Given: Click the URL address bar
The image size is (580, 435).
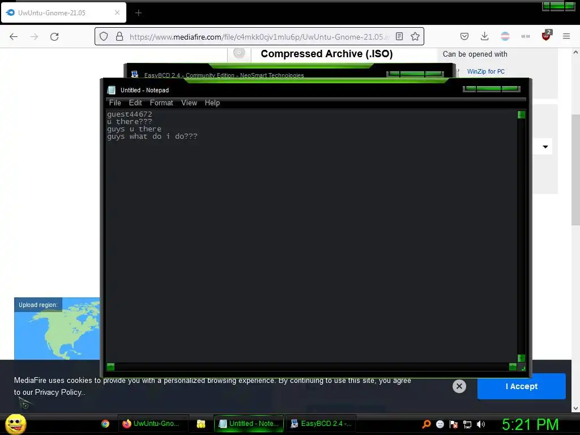Looking at the screenshot, I should tap(259, 37).
